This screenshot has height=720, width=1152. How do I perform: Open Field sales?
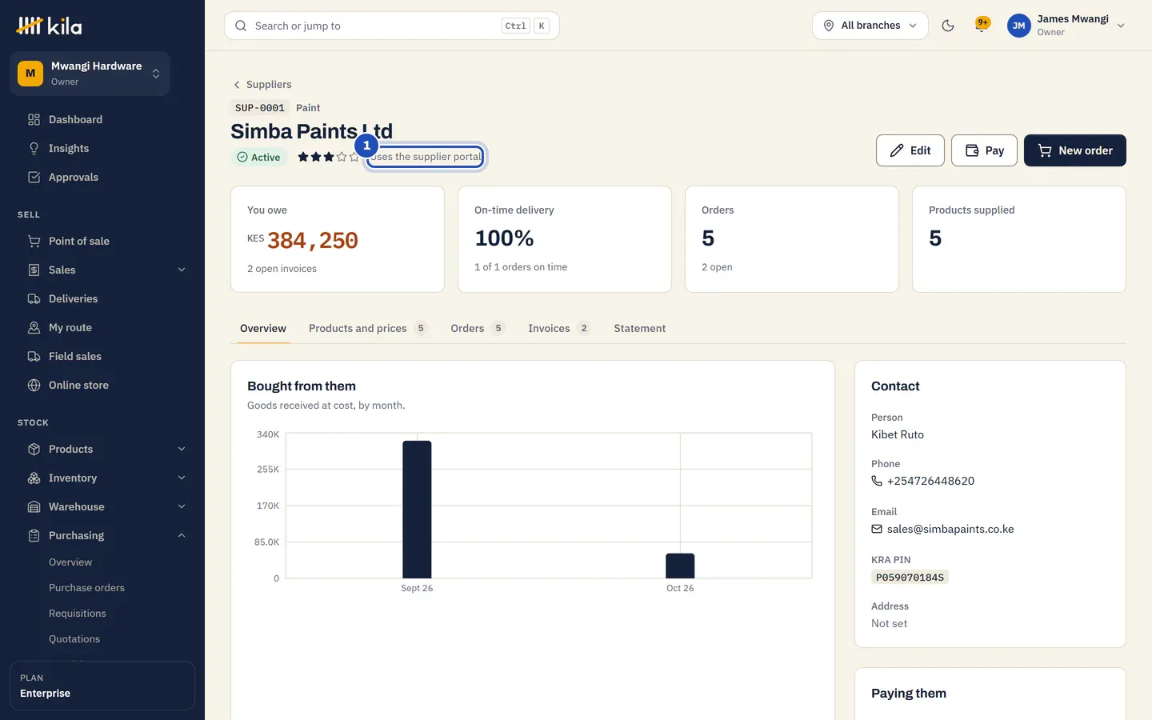[x=102, y=356]
